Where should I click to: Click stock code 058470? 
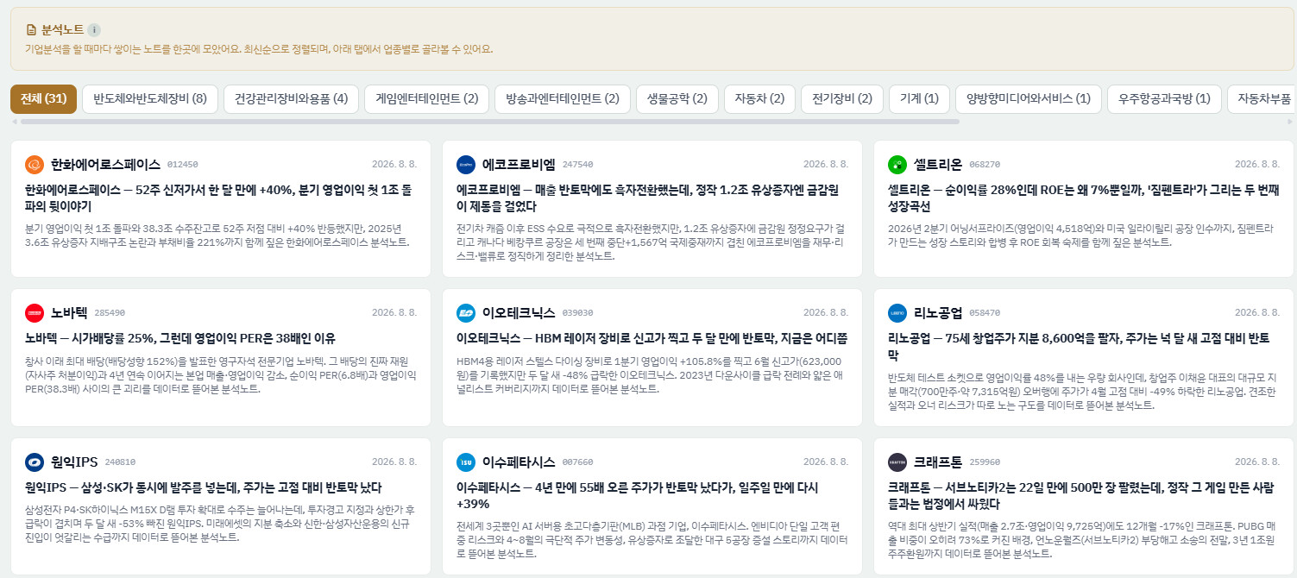pos(985,314)
